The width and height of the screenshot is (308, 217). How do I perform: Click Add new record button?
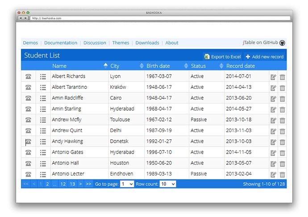265,57
